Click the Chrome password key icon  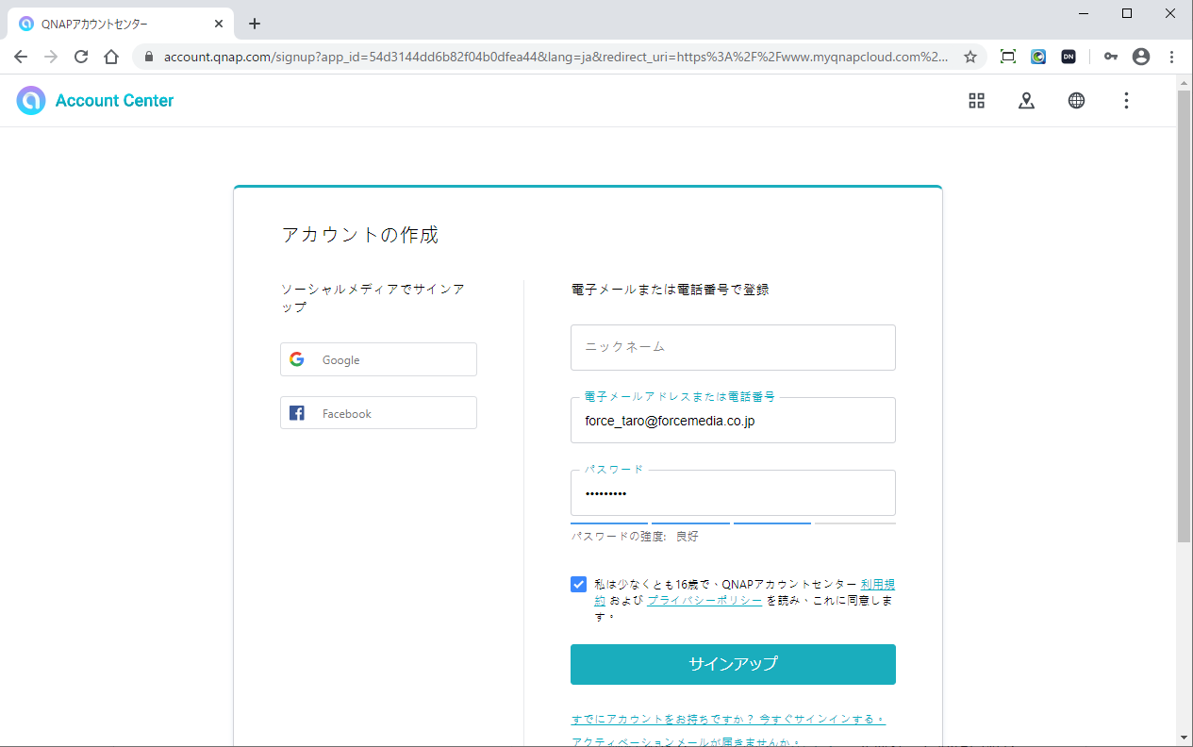[1111, 57]
